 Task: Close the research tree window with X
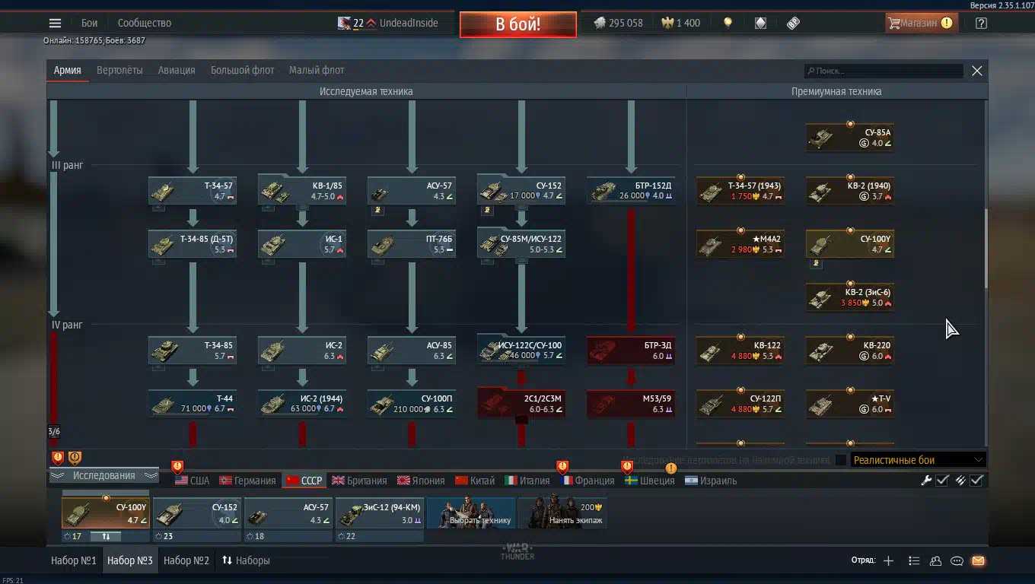coord(977,71)
